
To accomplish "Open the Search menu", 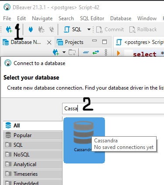I will point(66,18).
